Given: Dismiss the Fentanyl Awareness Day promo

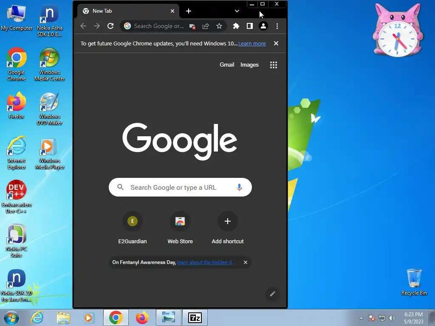Looking at the screenshot, I should pos(246,262).
